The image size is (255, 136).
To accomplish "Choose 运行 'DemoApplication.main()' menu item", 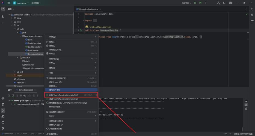I will pyautogui.click(x=71, y=95).
